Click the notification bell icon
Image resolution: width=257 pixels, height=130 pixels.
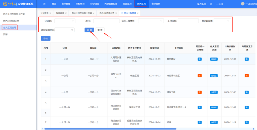211,4
